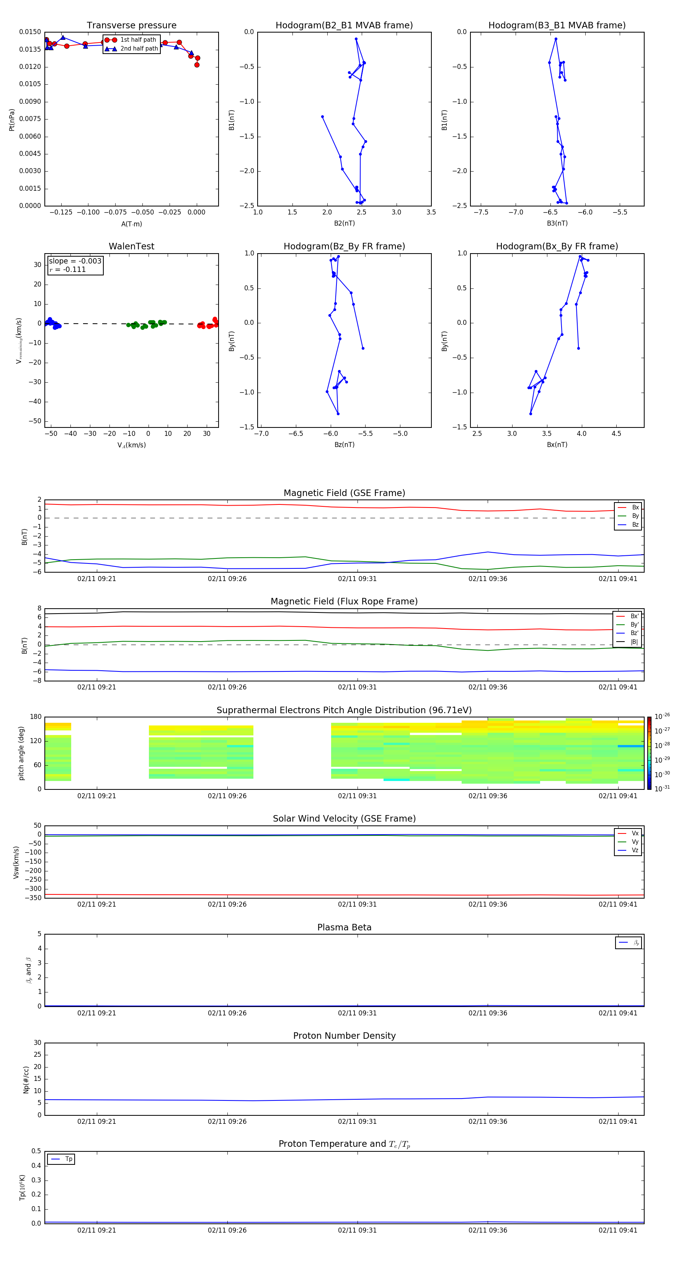Select the βp legend entry in Plasma Beta
689x1264 pixels.
tap(629, 943)
